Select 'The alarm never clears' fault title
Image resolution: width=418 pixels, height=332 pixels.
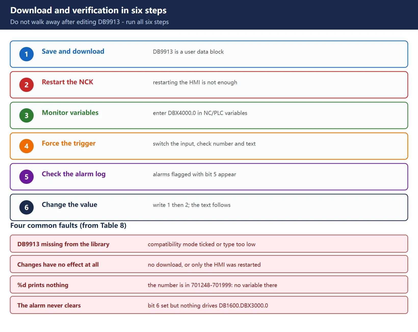(49, 305)
